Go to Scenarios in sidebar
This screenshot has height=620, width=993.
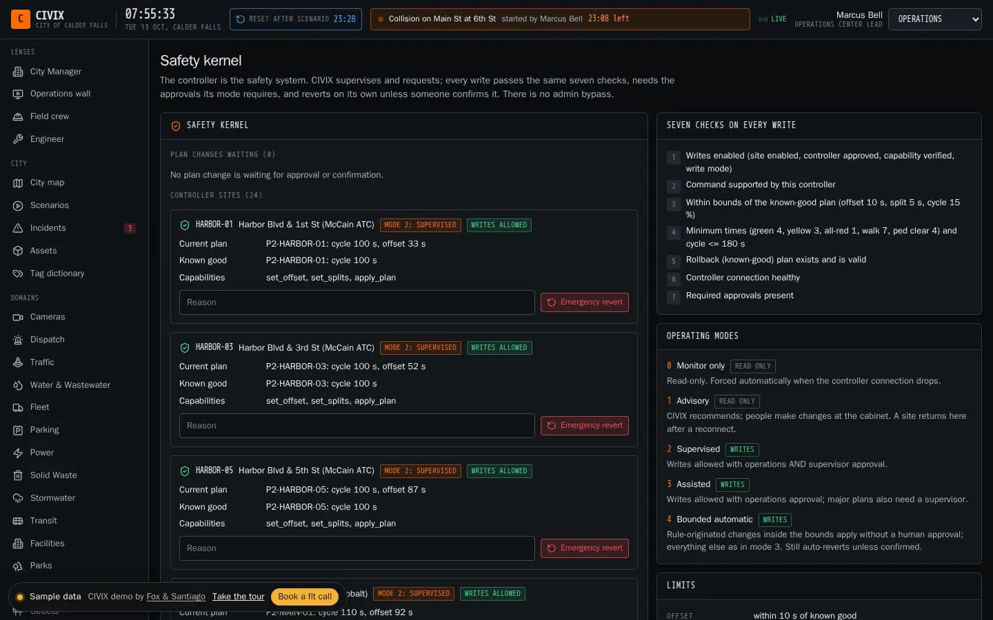[x=49, y=205]
